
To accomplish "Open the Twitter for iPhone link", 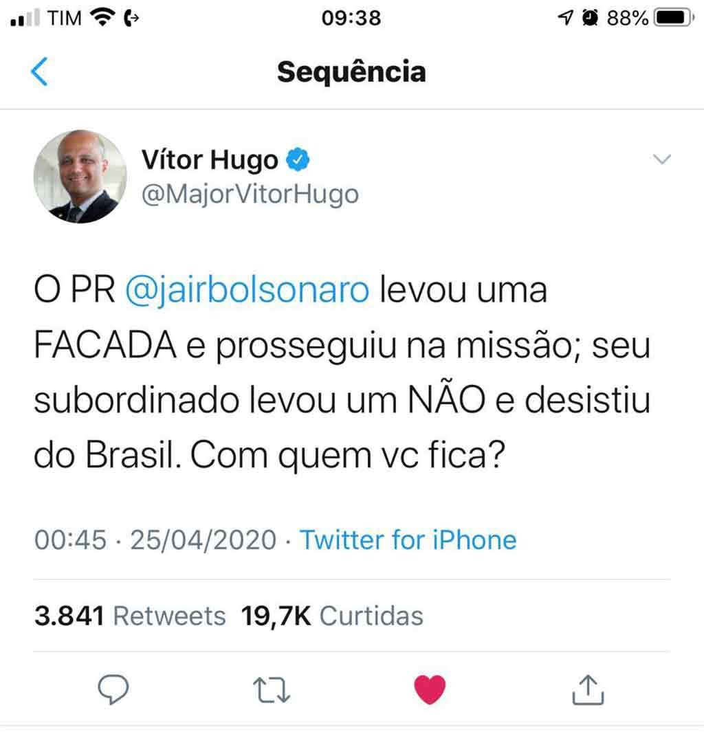I will pos(408,540).
